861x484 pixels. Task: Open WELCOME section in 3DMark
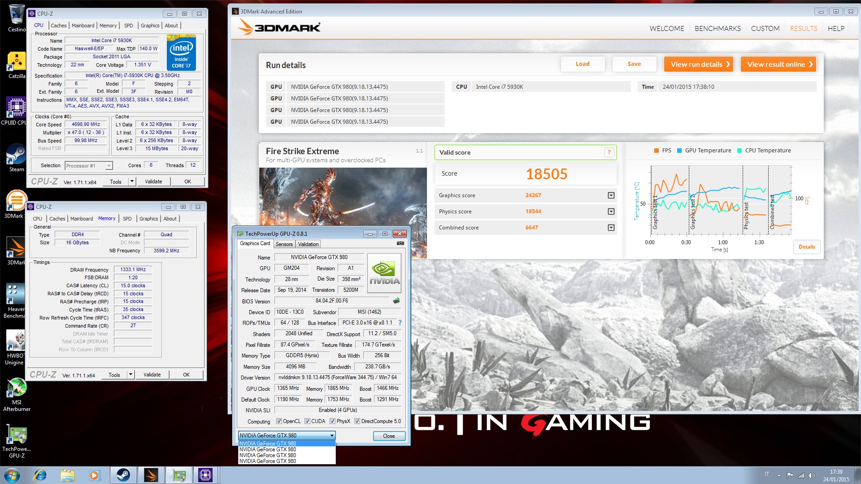click(666, 29)
